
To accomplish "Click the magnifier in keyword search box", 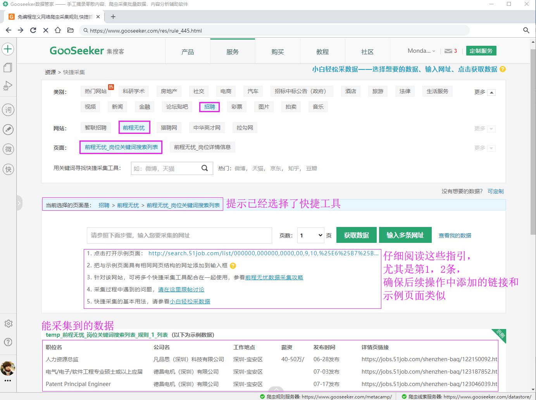I will [x=205, y=168].
